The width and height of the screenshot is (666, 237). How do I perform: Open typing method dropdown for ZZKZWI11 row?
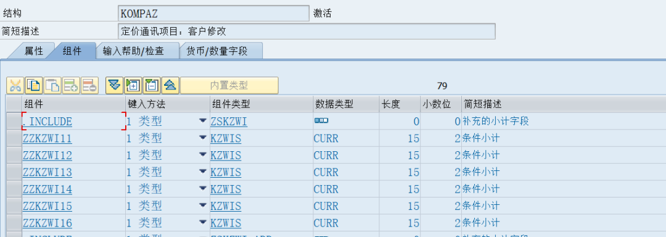(x=203, y=138)
